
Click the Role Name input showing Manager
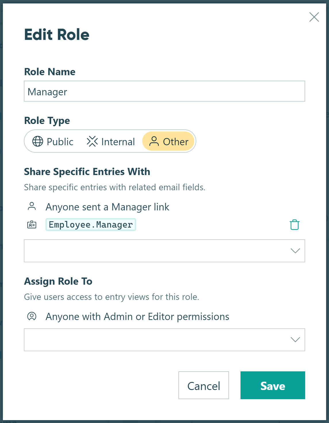(x=164, y=91)
